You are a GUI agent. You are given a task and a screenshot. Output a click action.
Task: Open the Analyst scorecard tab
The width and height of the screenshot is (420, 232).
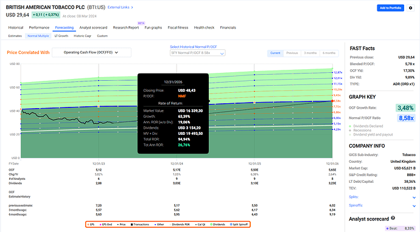pos(93,27)
